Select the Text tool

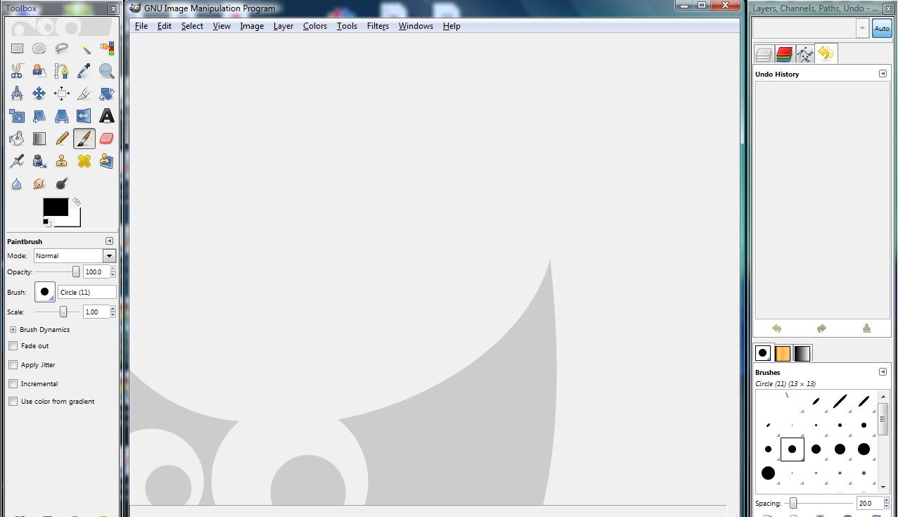(x=106, y=116)
